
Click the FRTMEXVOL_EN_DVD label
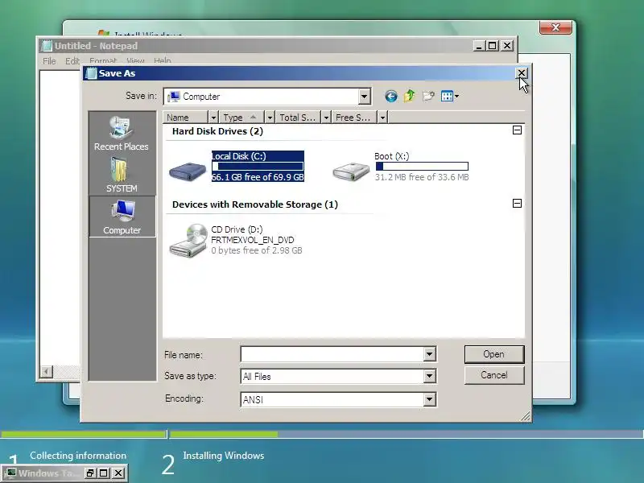[x=253, y=240]
